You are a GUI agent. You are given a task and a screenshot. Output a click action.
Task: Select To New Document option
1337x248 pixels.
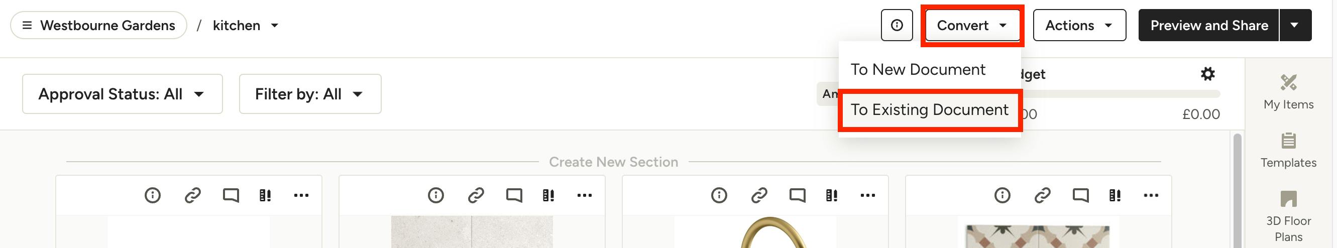coord(918,69)
